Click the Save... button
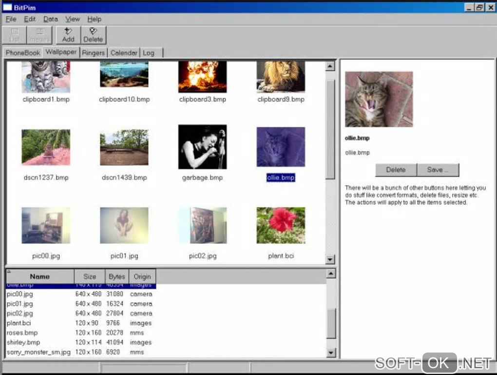Viewport: 497px width, 375px height. [x=438, y=170]
